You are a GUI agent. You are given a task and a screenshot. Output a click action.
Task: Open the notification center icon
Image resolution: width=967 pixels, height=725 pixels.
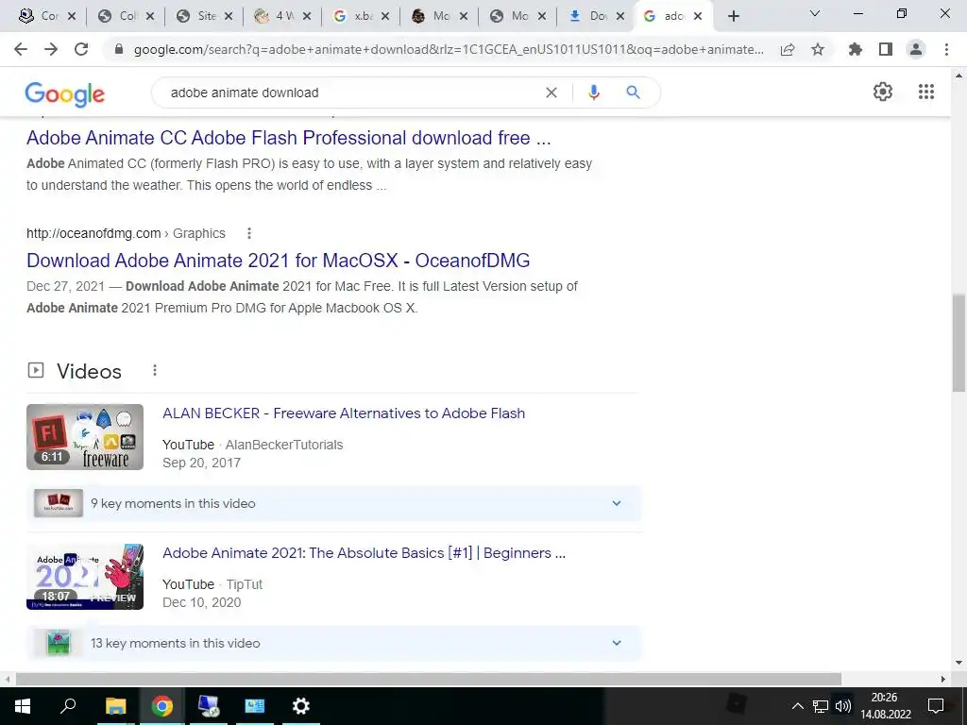click(x=936, y=706)
